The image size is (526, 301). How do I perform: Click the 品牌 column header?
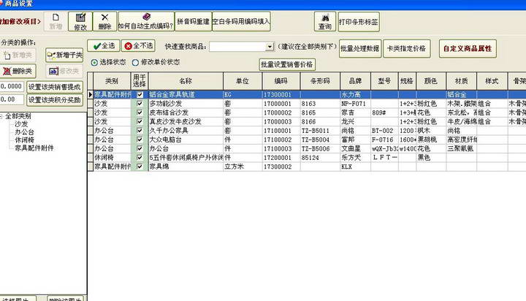(355, 81)
